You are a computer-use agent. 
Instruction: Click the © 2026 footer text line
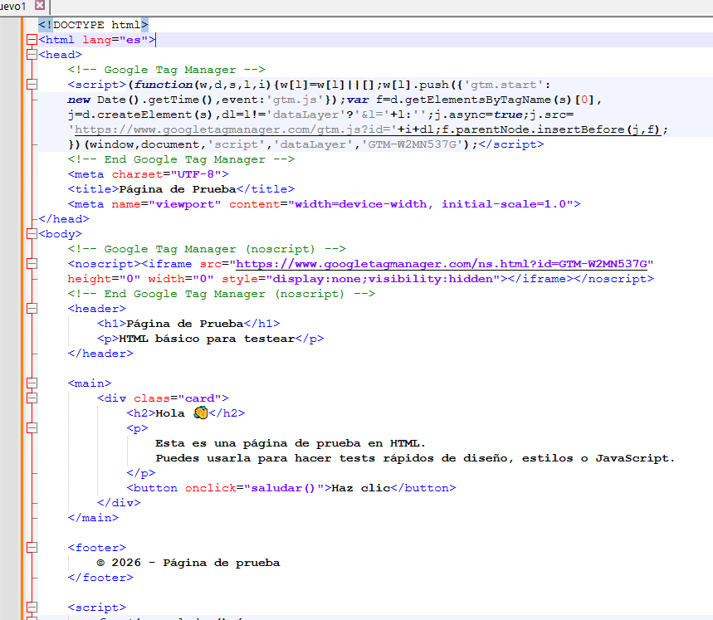pyautogui.click(x=188, y=563)
